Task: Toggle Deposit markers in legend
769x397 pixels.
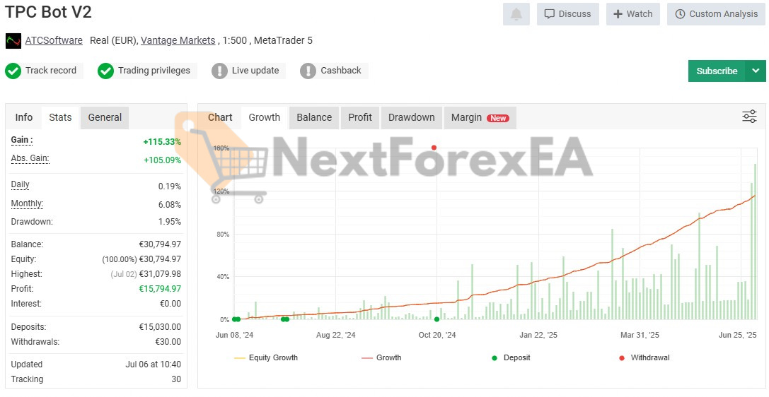Action: point(511,358)
